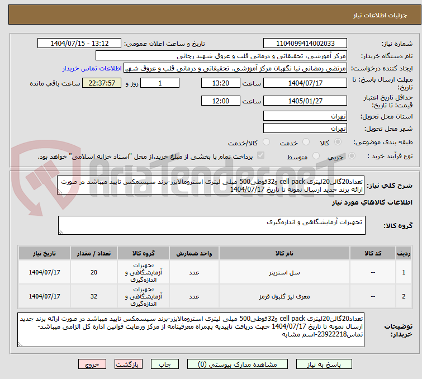Screen dimensions: 422x379
Task: Click row number 2 cell
Action: 404,296
